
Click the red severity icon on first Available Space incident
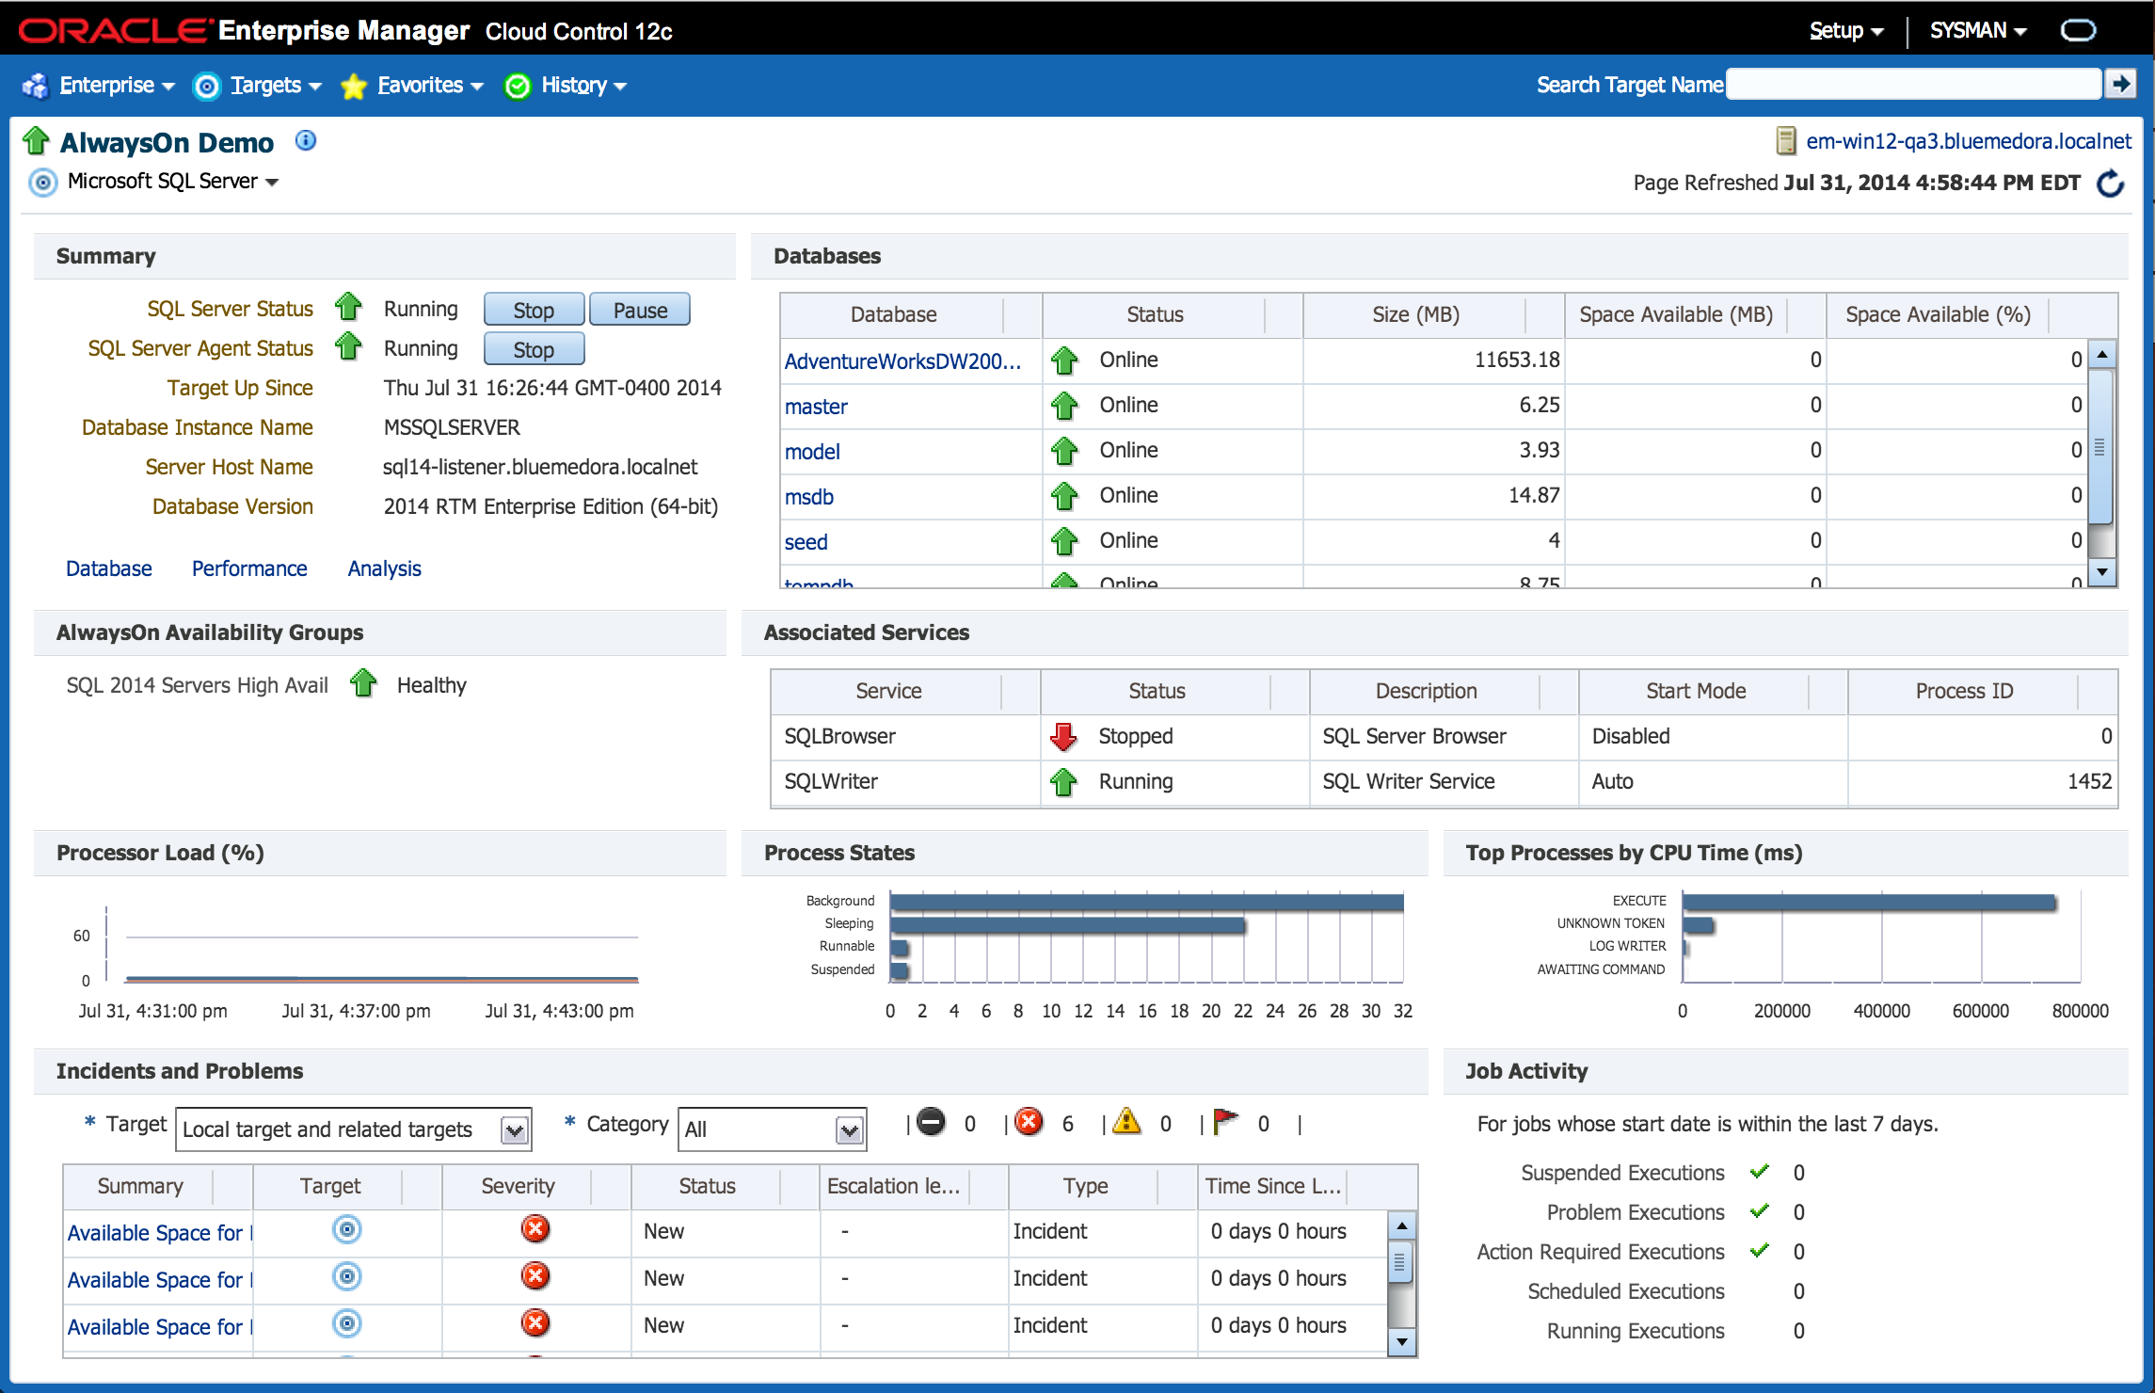(535, 1228)
